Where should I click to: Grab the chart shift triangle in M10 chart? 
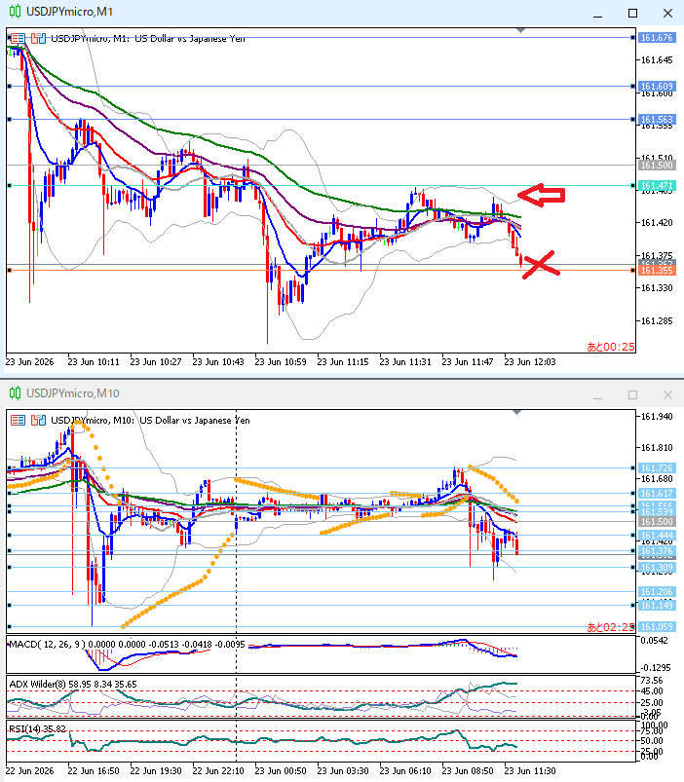pos(516,412)
